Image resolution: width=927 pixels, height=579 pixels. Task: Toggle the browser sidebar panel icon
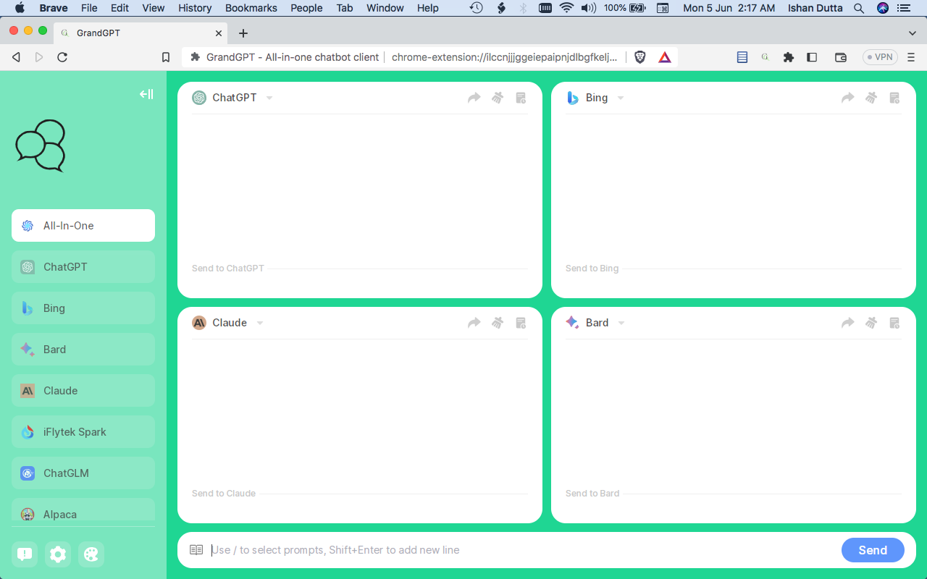(x=812, y=57)
